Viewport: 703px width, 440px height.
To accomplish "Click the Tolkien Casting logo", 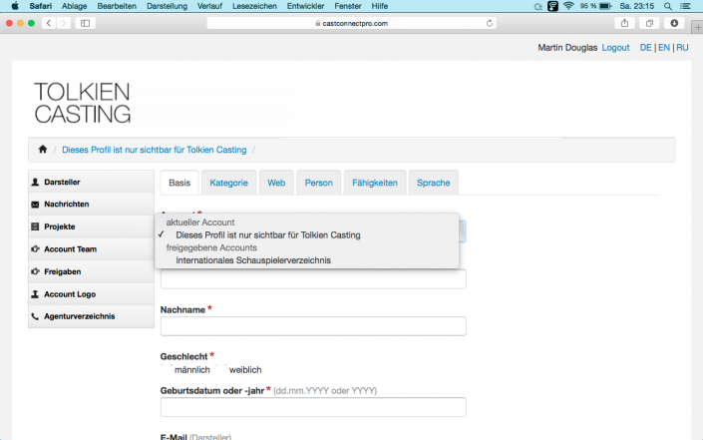I will tap(83, 103).
